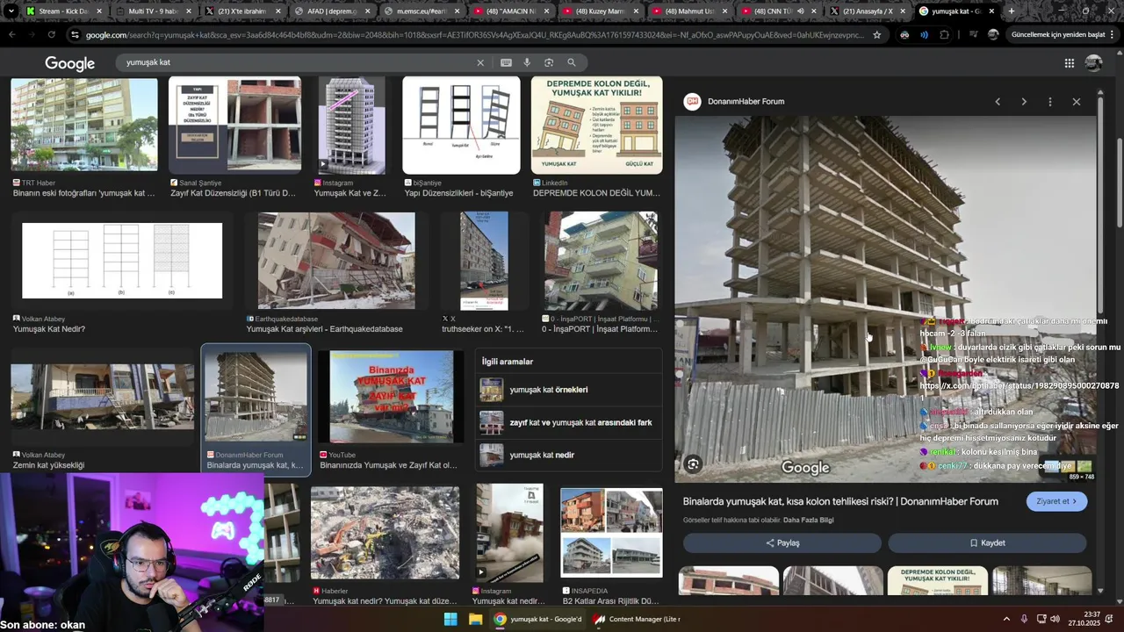Open the INSAPEDIA 'B2 Katlar Arası Rijitlik' thumbnail
This screenshot has height=632, width=1124.
point(611,534)
